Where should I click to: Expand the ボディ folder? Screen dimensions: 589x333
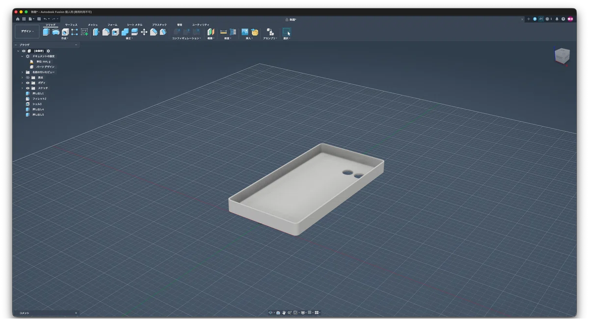22,83
